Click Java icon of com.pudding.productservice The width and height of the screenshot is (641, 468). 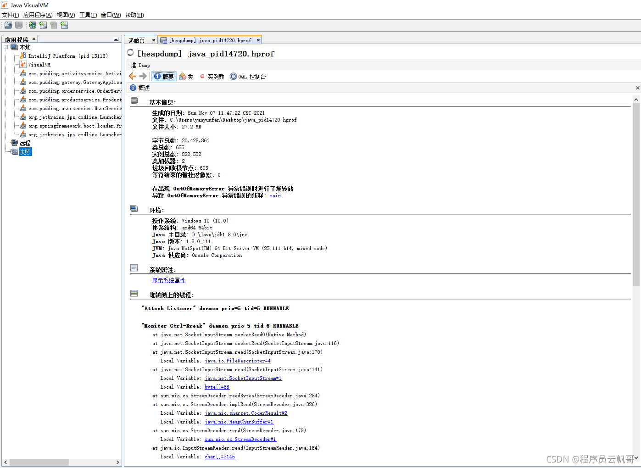[x=23, y=99]
